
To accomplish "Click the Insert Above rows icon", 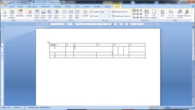I will pyautogui.click(x=37, y=12).
